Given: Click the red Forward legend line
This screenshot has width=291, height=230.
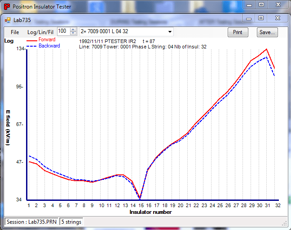Looking at the screenshot, I should click(x=32, y=40).
